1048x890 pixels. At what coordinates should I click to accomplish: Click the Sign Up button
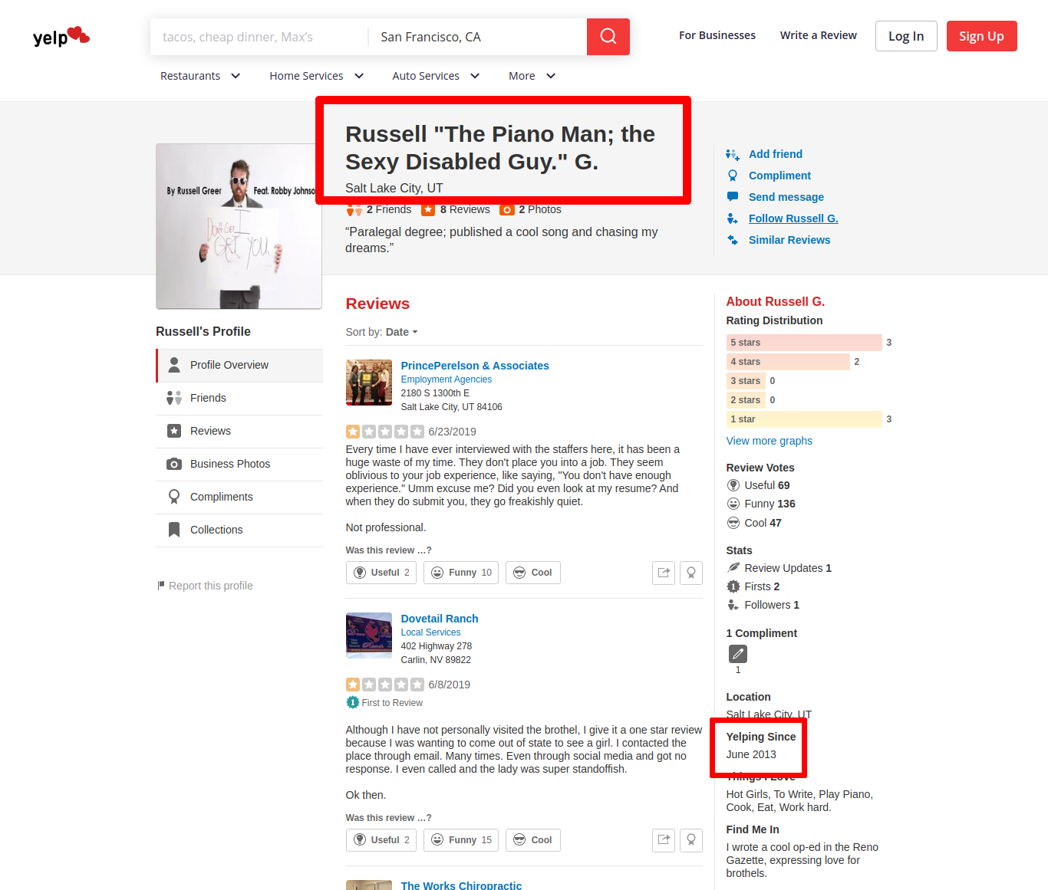[981, 36]
